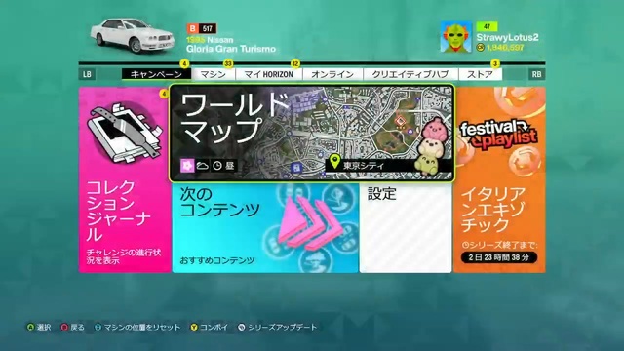This screenshot has height=351, width=624.
Task: Switch to the マシン tab
Action: 214,74
